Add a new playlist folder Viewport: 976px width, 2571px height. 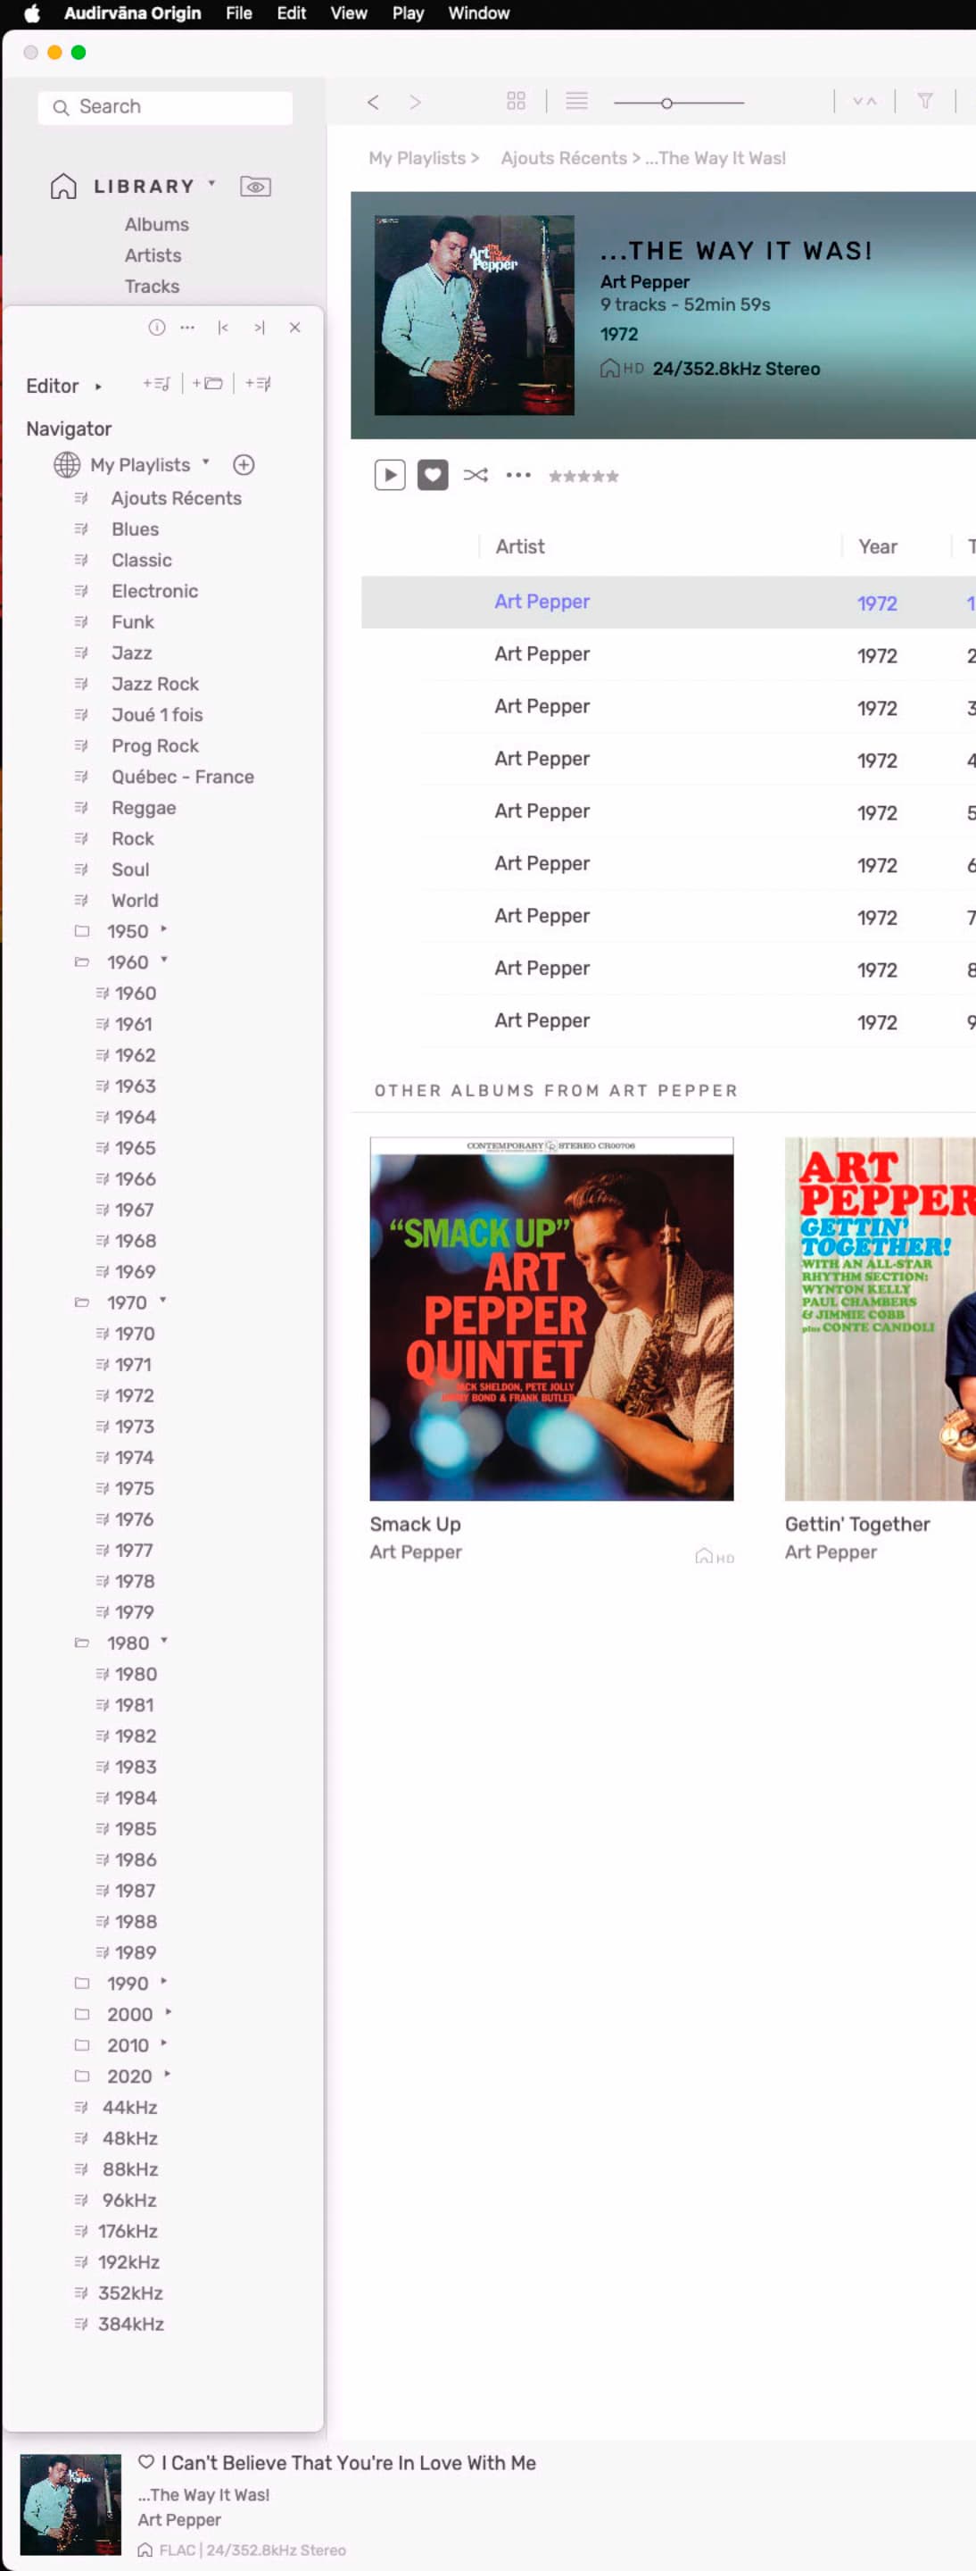click(x=207, y=383)
